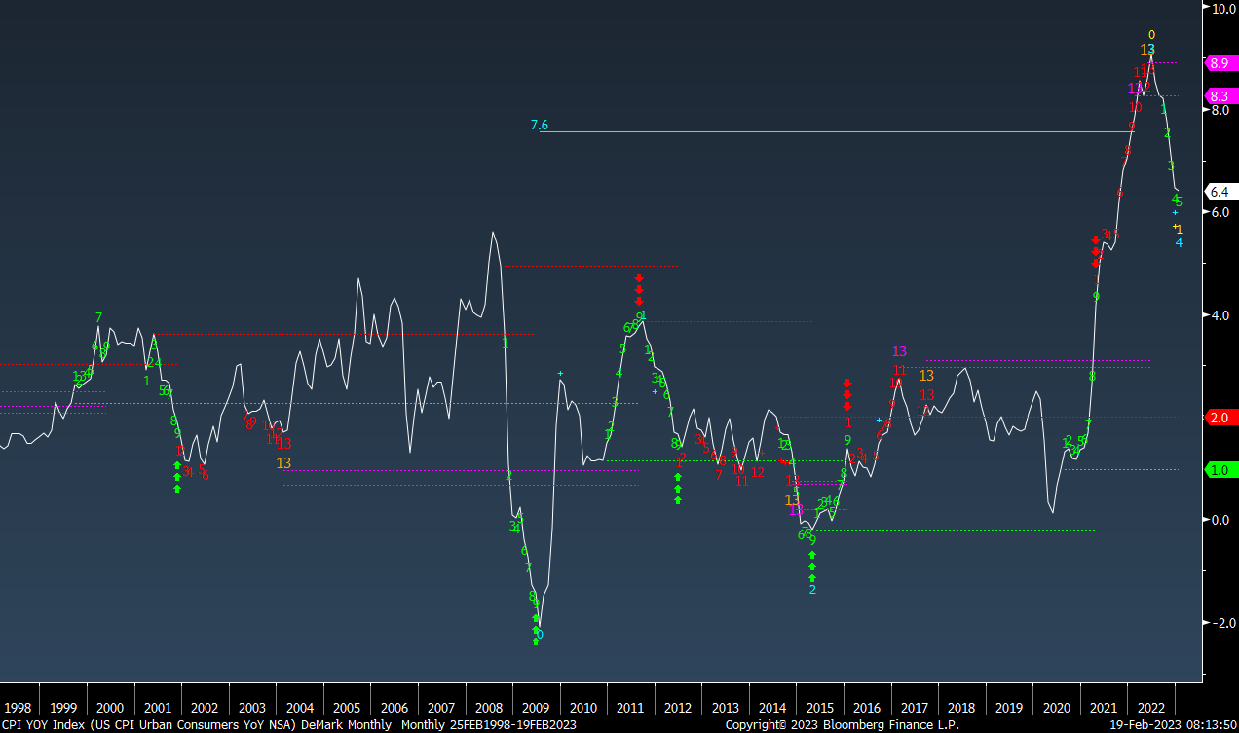Select the 2011 year label
Image resolution: width=1239 pixels, height=733 pixels.
[x=630, y=708]
